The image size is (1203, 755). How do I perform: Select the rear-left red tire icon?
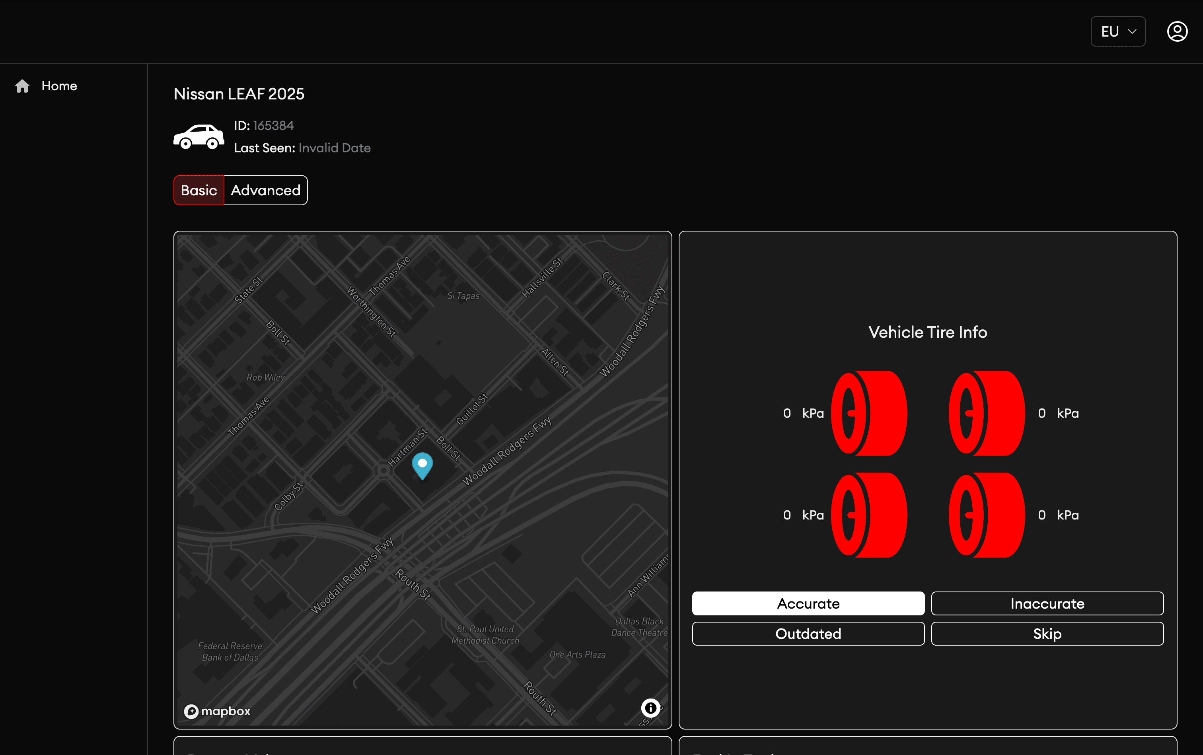tap(869, 515)
